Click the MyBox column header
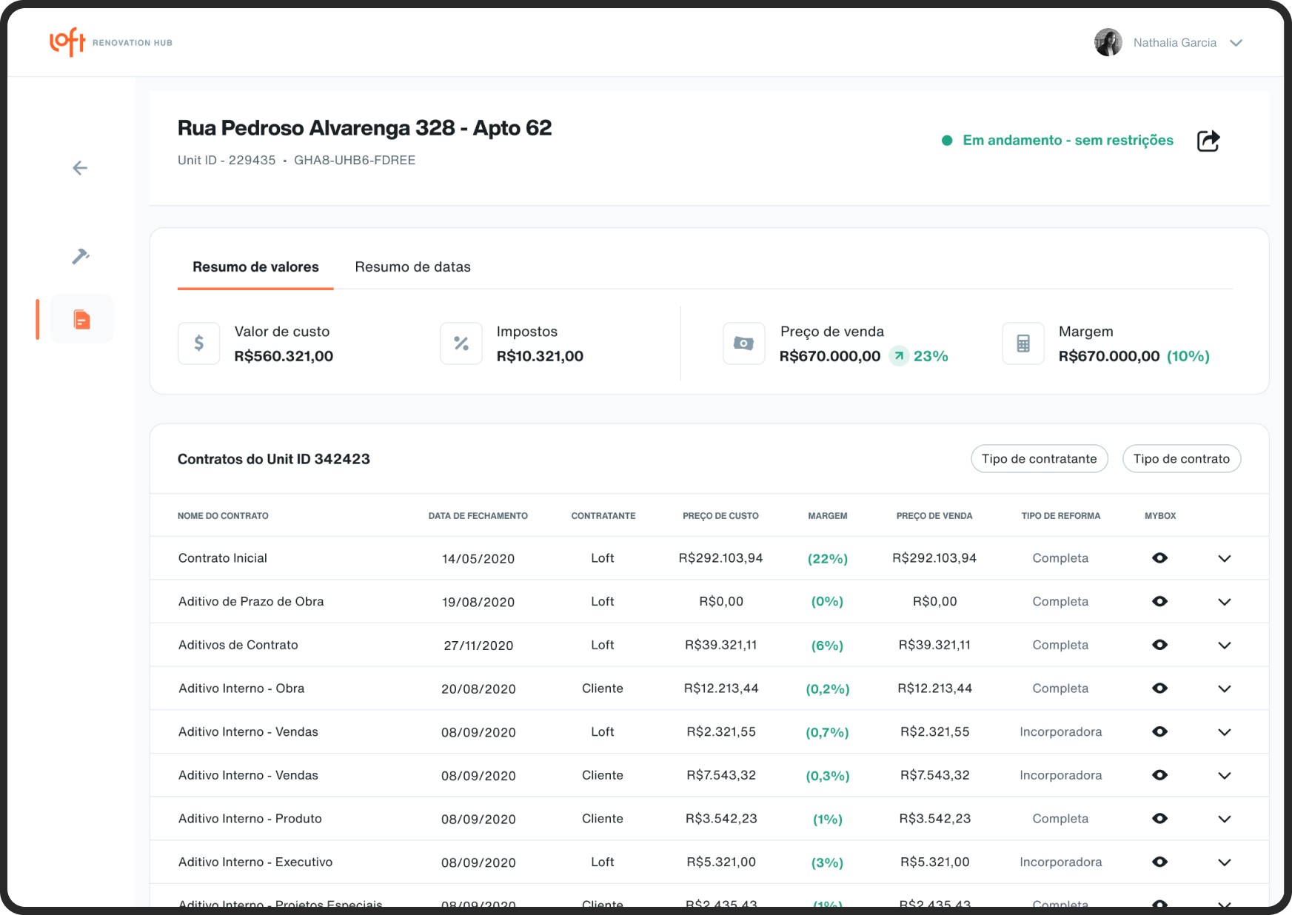The width and height of the screenshot is (1292, 915). click(x=1160, y=516)
